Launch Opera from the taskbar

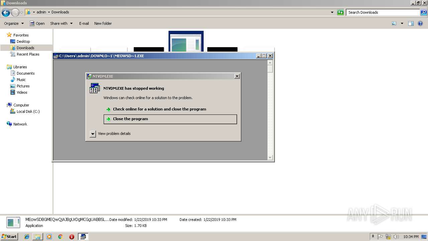point(72,237)
